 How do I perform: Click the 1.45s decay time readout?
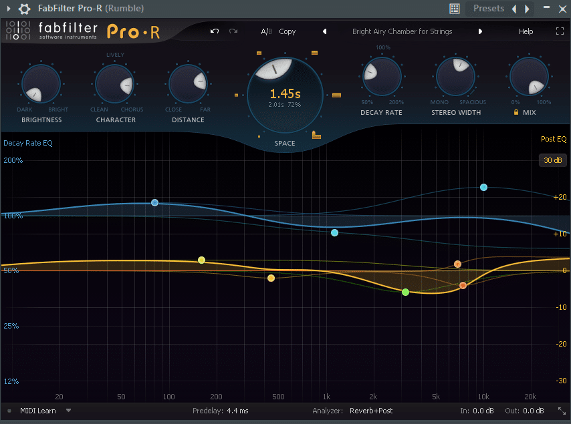285,94
